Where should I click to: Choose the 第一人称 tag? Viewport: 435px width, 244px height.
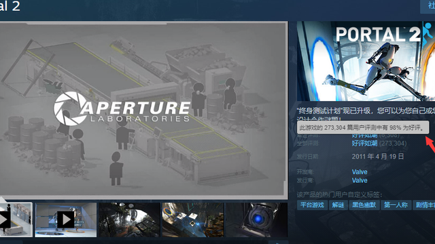(x=396, y=205)
